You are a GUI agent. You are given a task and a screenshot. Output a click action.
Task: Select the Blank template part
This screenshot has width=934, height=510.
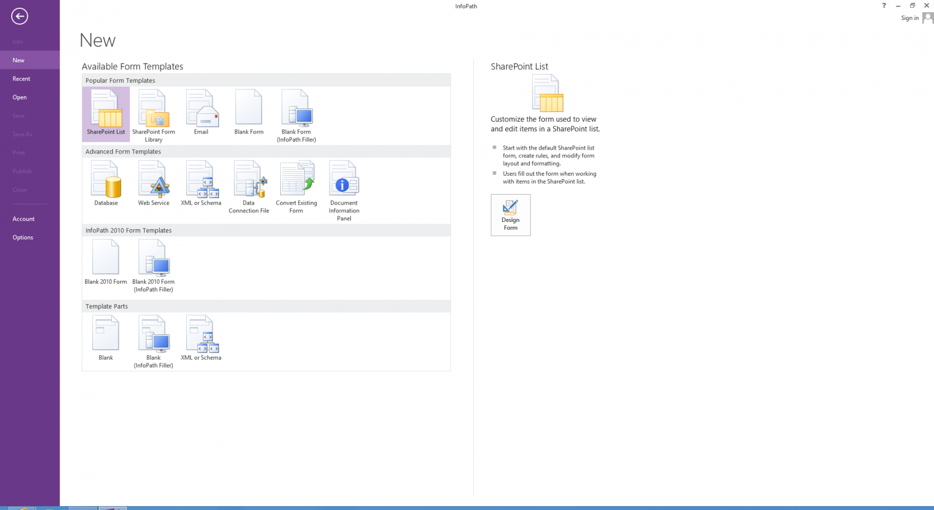(x=106, y=338)
